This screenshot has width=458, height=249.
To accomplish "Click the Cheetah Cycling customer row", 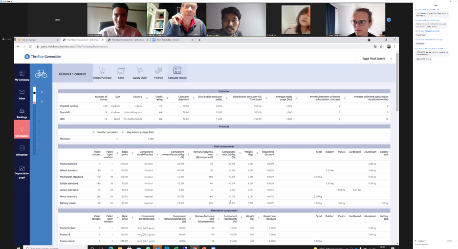I will tap(224, 106).
